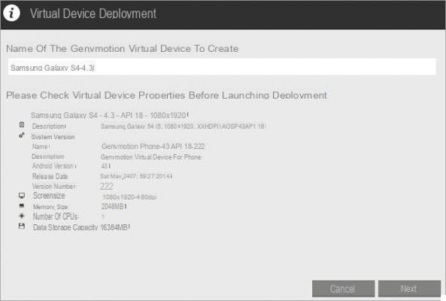Click the XXHDPI description value text

coord(184,126)
